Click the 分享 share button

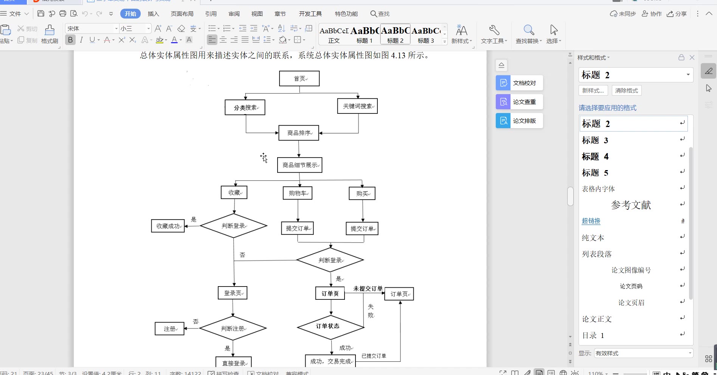[677, 14]
